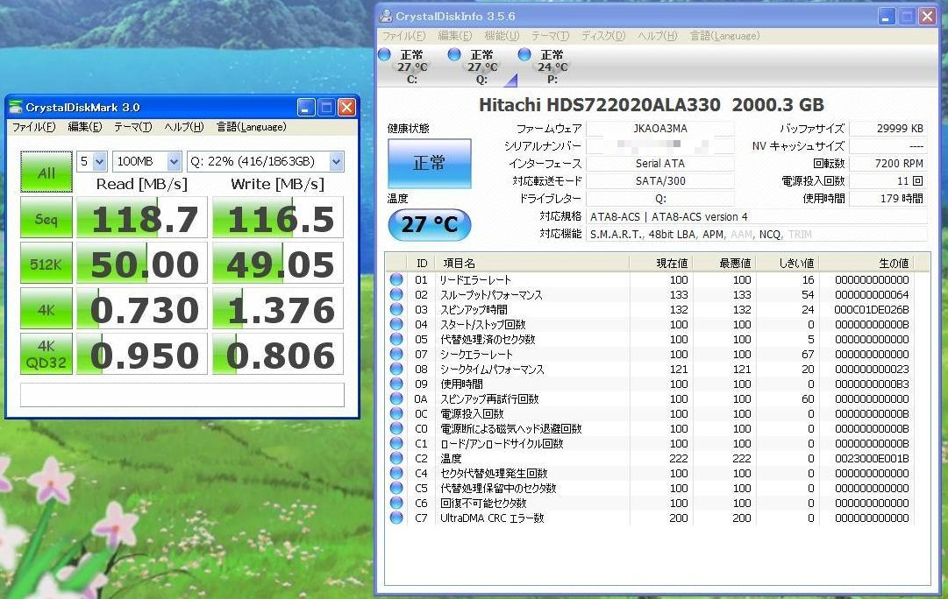Screen dimensions: 948x599
Task: Click the buffer size value 29999 KB
Action: (888, 129)
